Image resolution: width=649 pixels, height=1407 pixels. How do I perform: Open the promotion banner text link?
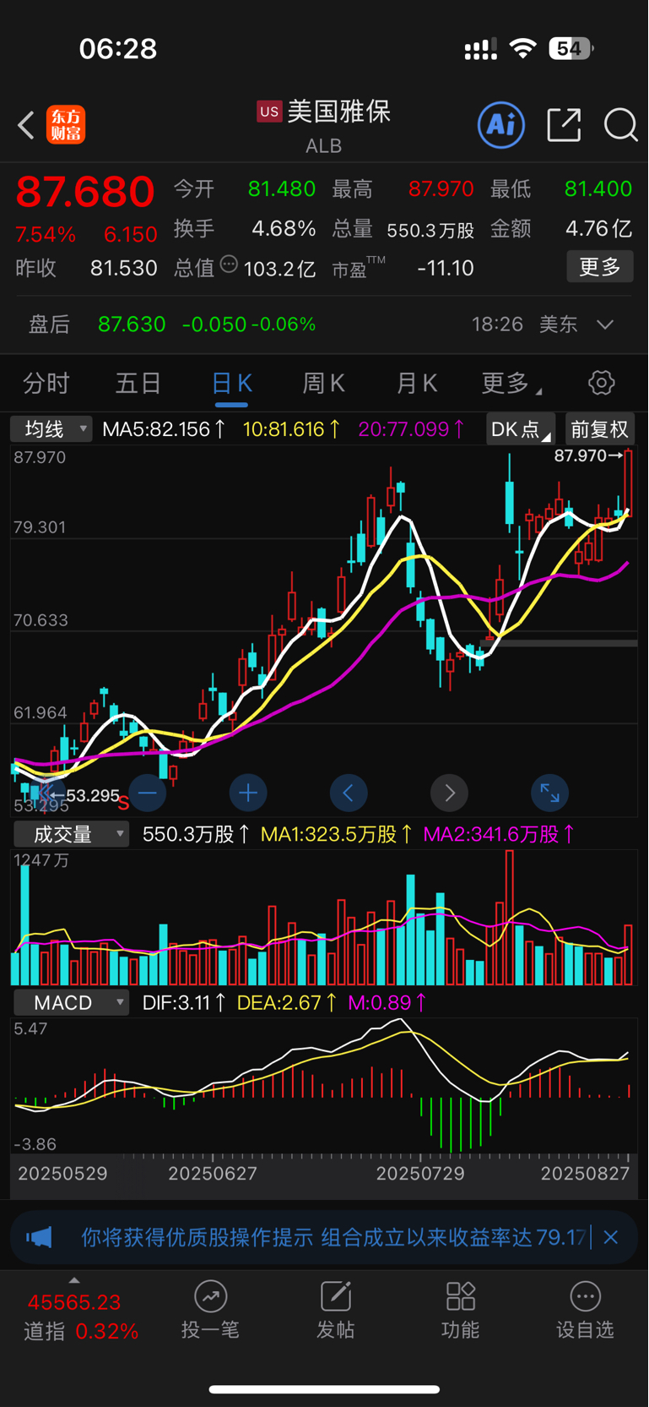pos(333,1238)
